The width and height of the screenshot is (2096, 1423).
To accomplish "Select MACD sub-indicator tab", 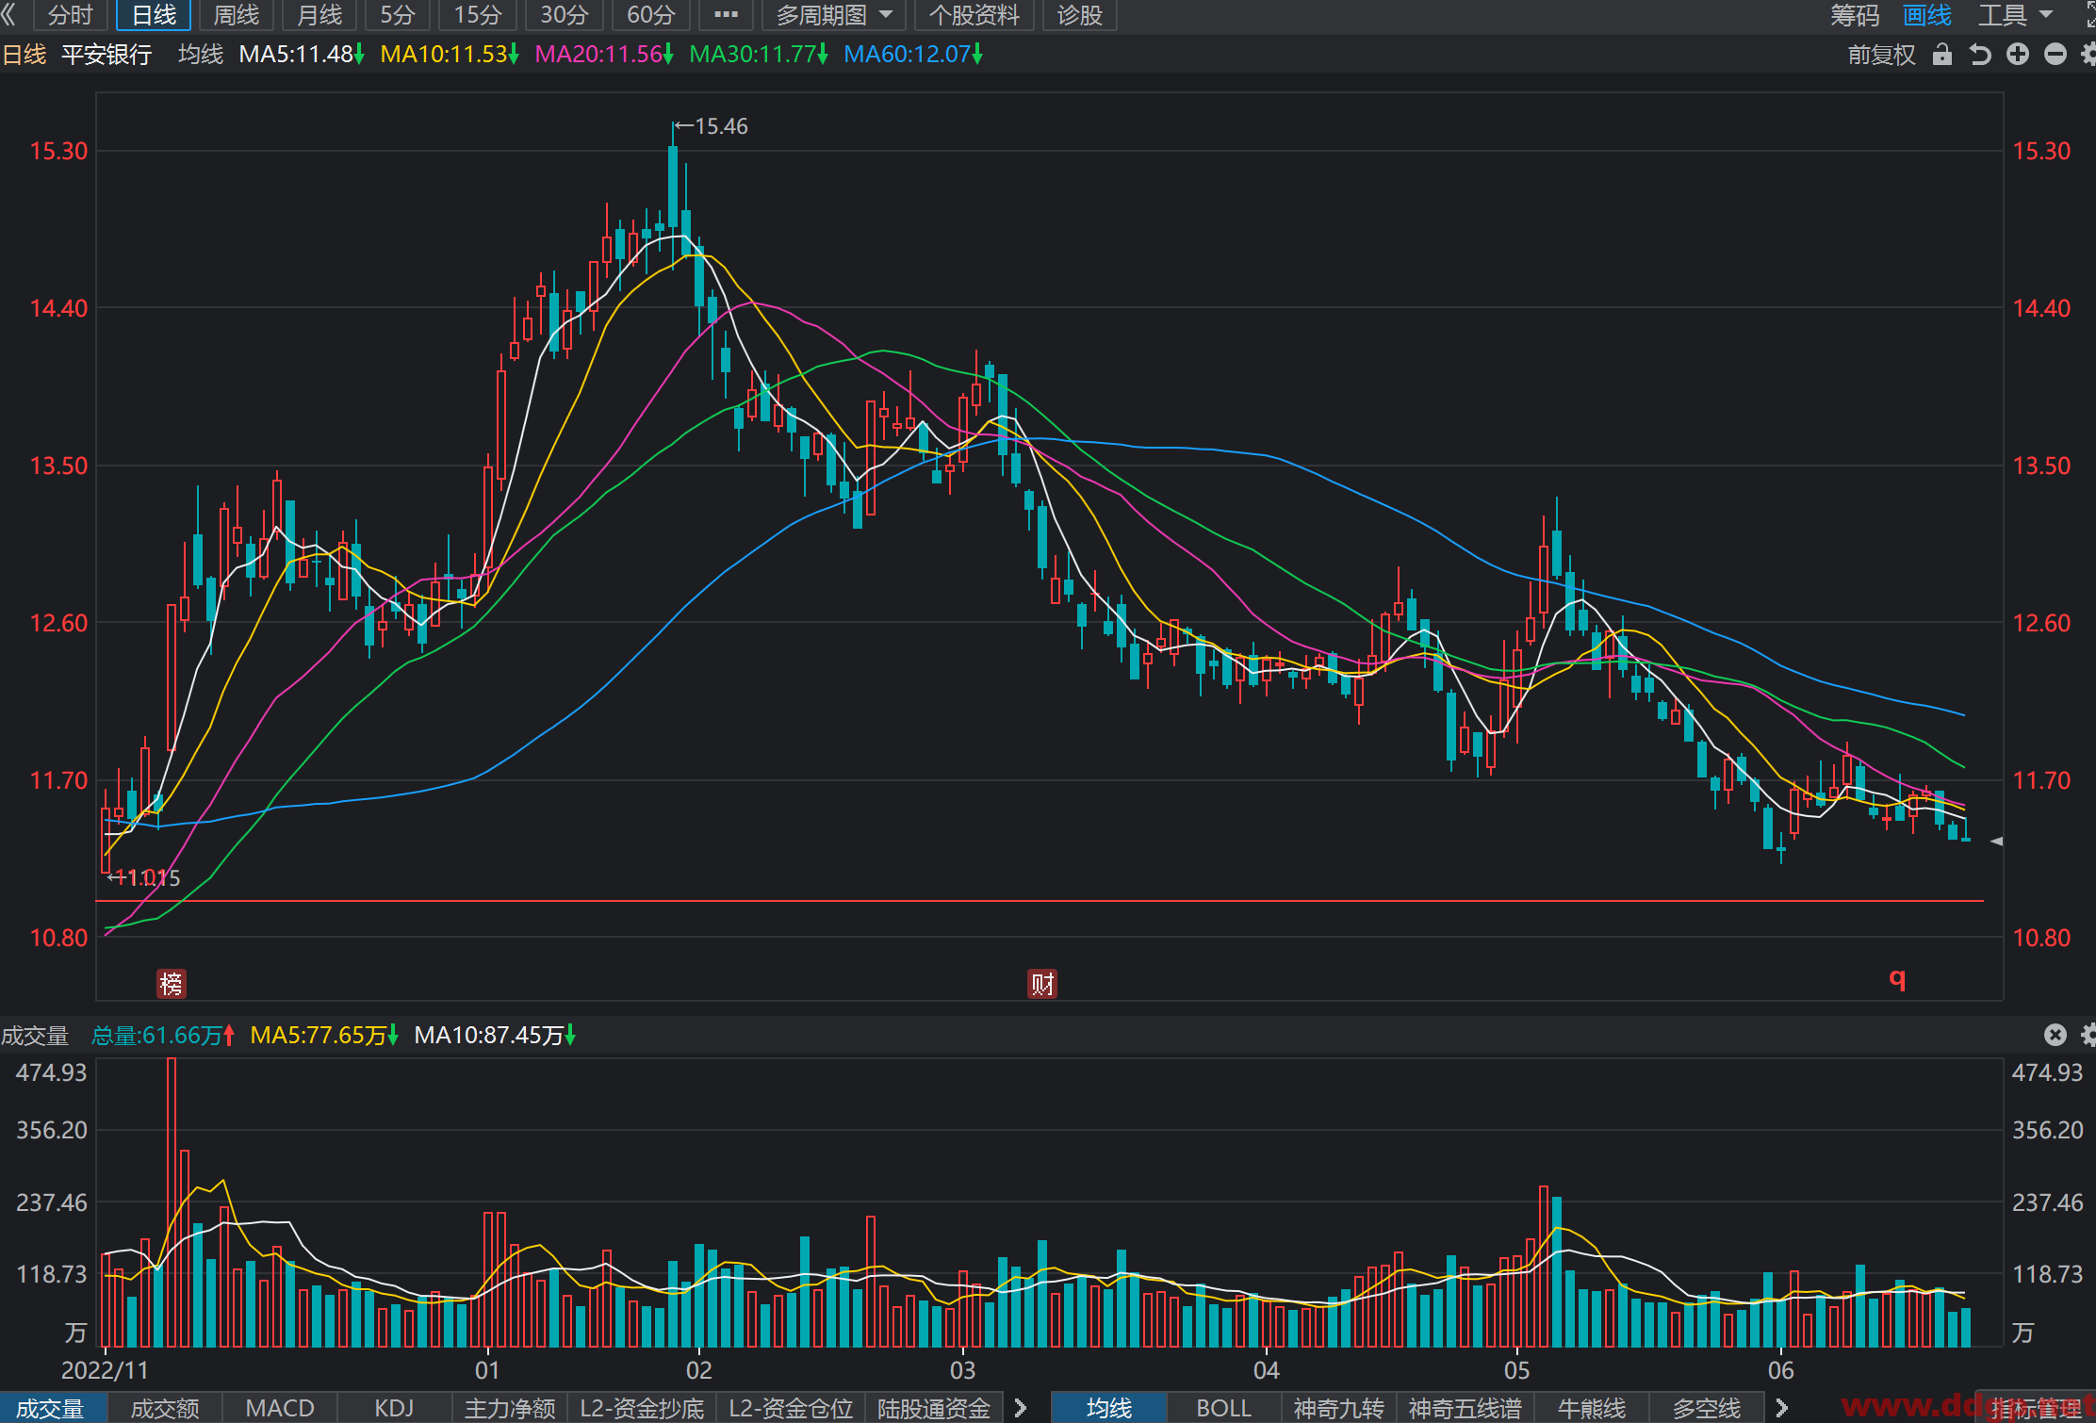I will point(280,1408).
